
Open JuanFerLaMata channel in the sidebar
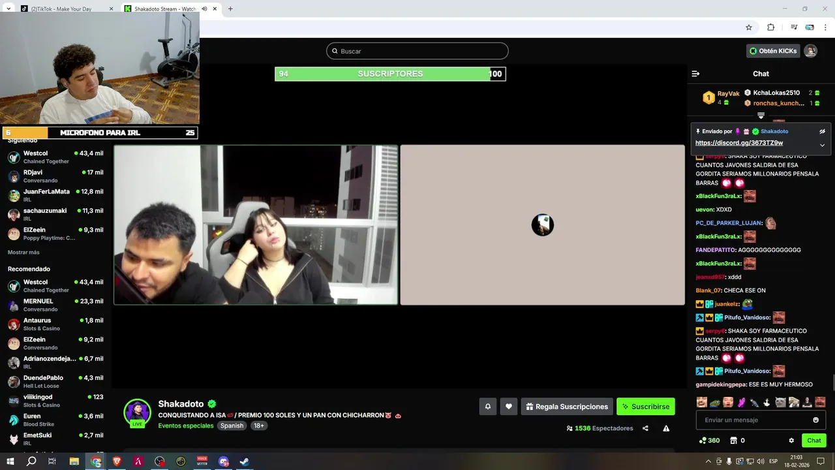click(x=55, y=195)
